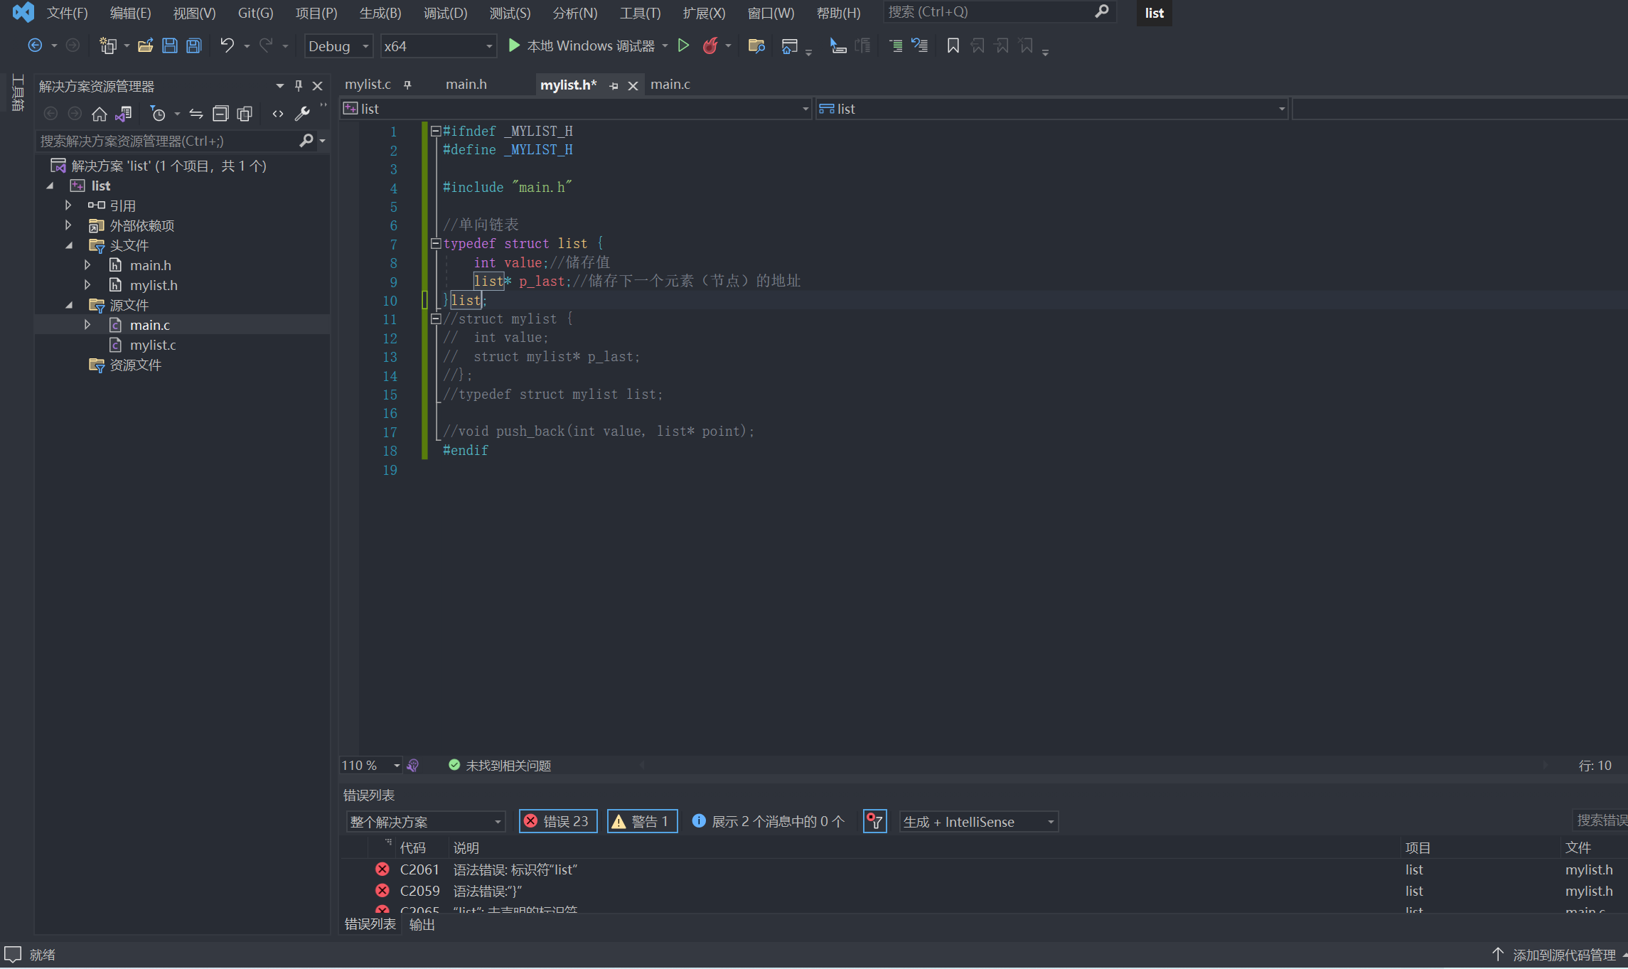The image size is (1628, 969).
Task: Click the Hot Reload flame icon
Action: [709, 46]
